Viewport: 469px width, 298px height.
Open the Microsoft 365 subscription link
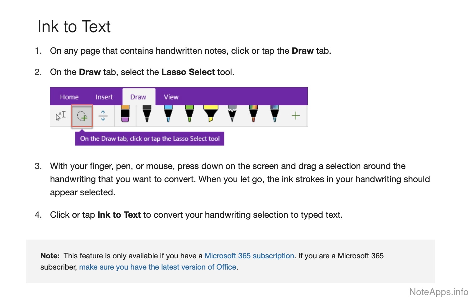click(x=249, y=256)
